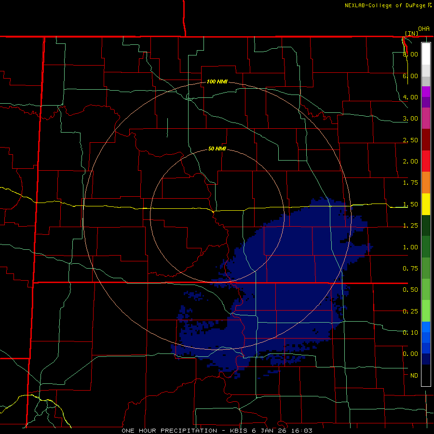Click the 2.00 legend value

pos(410,162)
